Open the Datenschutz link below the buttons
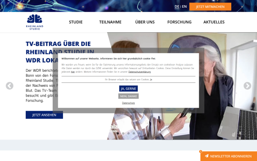Image resolution: width=257 pixels, height=161 pixels. [128, 103]
